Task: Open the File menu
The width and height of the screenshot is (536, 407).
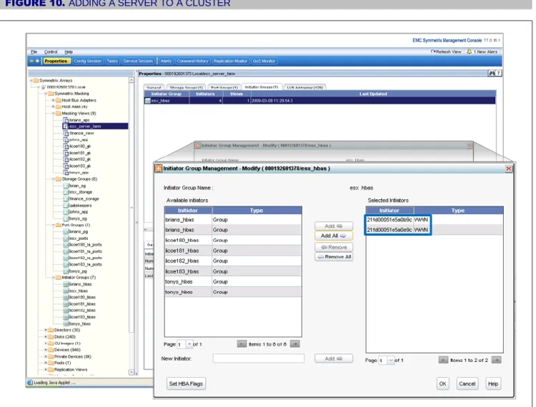Action: click(x=34, y=52)
